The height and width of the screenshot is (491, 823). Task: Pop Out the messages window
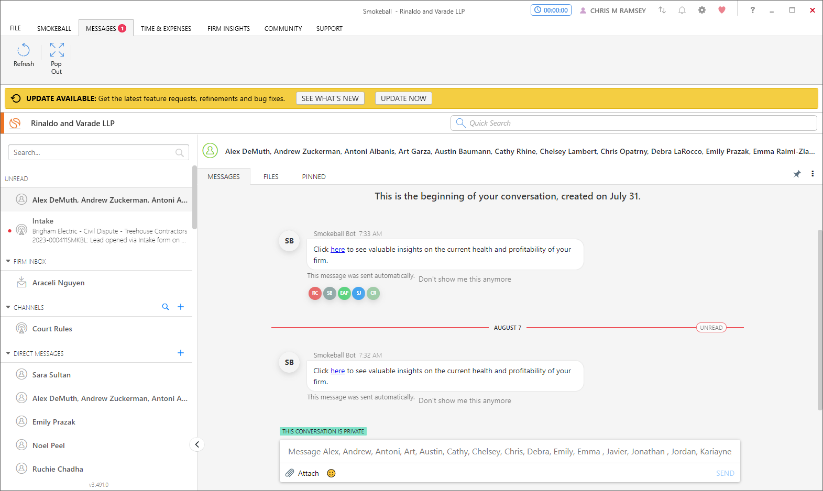57,58
